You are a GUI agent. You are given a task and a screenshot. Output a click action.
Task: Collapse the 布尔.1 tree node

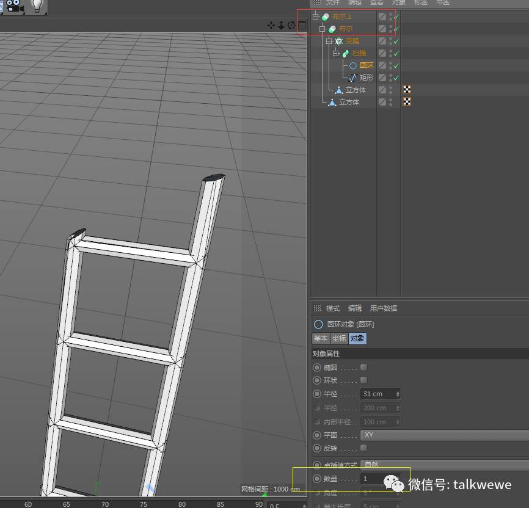[x=316, y=16]
